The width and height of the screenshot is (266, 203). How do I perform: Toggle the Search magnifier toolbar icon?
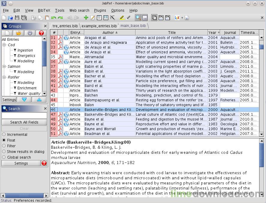click(x=138, y=18)
